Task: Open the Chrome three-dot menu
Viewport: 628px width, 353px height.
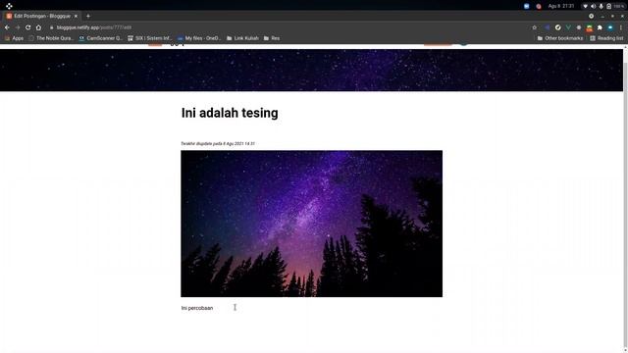Action: point(621,27)
